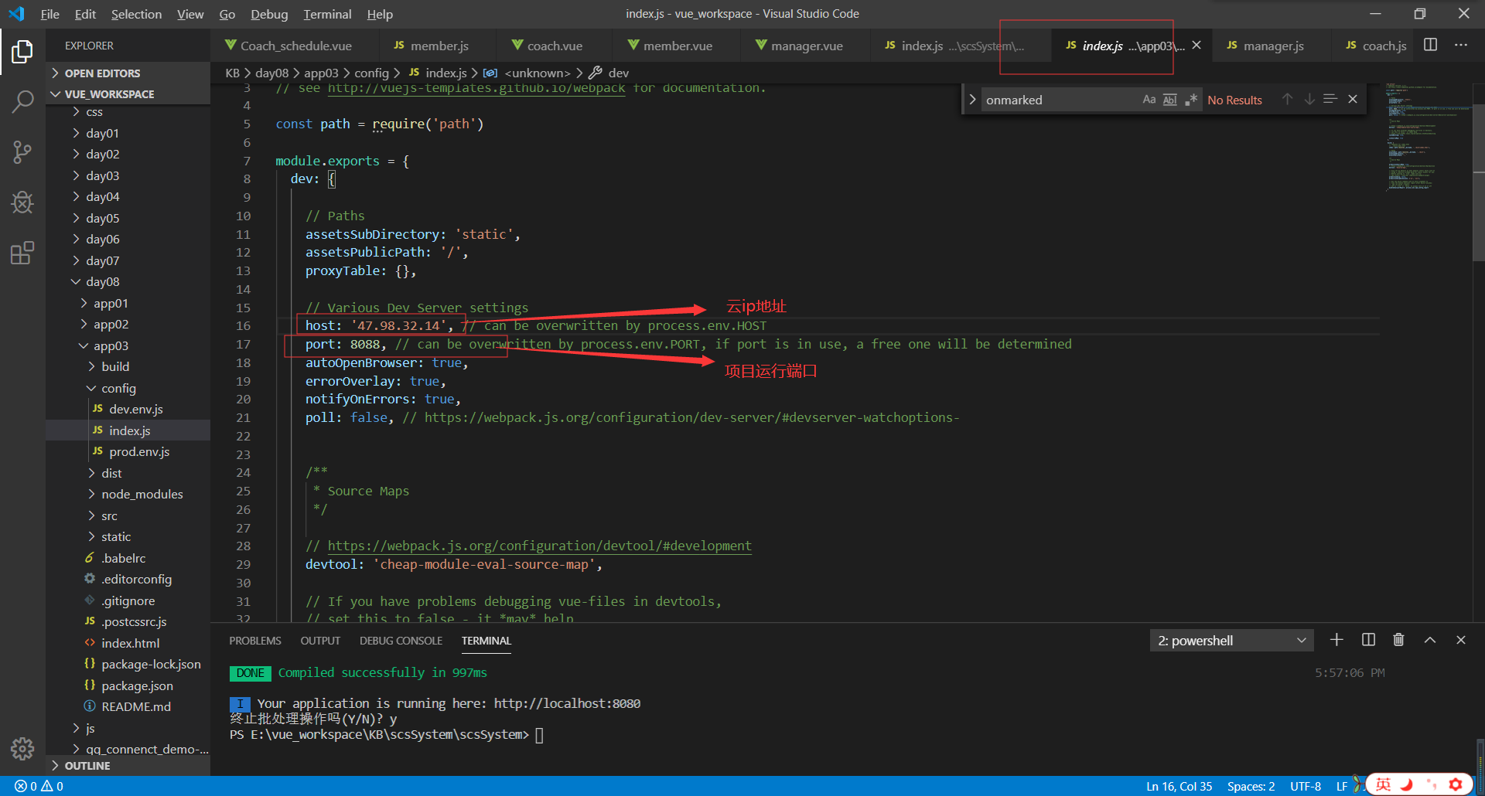Switch to the Output panel tab
The width and height of the screenshot is (1485, 796).
coord(320,641)
